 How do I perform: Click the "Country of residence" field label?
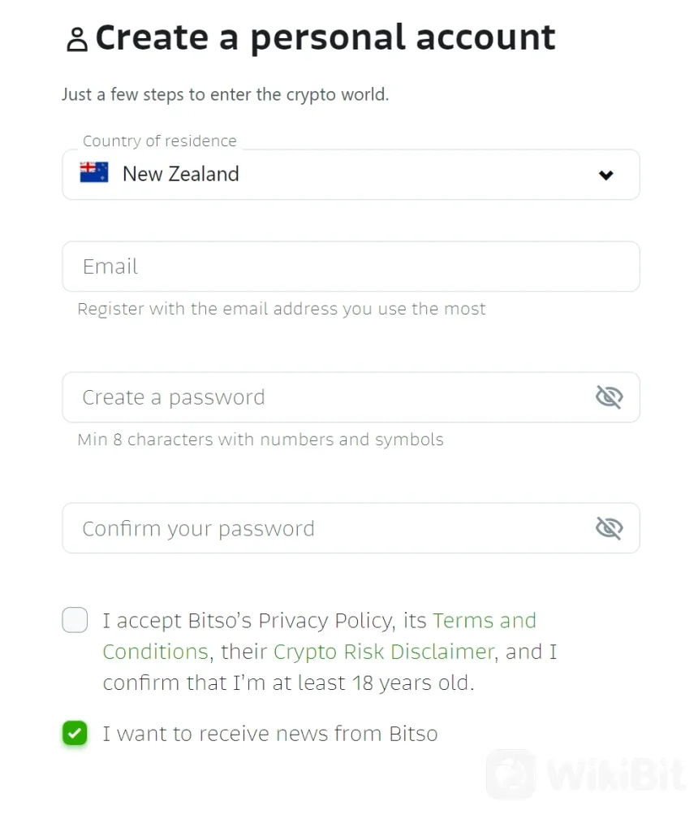(160, 141)
